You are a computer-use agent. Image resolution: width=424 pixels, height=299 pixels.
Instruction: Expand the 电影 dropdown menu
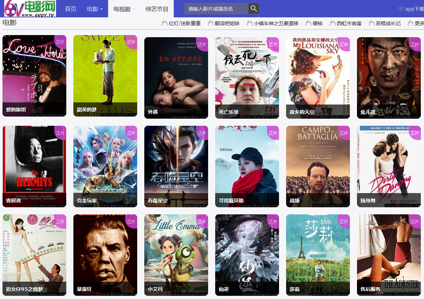point(95,9)
